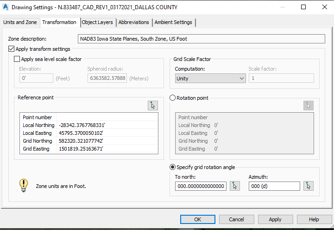The image size is (334, 230).
Task: Click the Local Easting value 45795.3700050102'
Action: (x=81, y=133)
